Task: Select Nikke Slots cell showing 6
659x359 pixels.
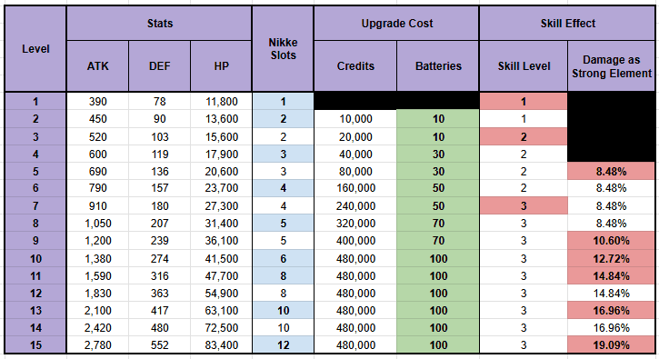Action: click(x=283, y=258)
